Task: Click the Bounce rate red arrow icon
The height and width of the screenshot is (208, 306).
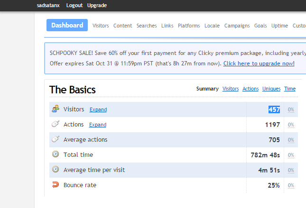Action: (56, 185)
